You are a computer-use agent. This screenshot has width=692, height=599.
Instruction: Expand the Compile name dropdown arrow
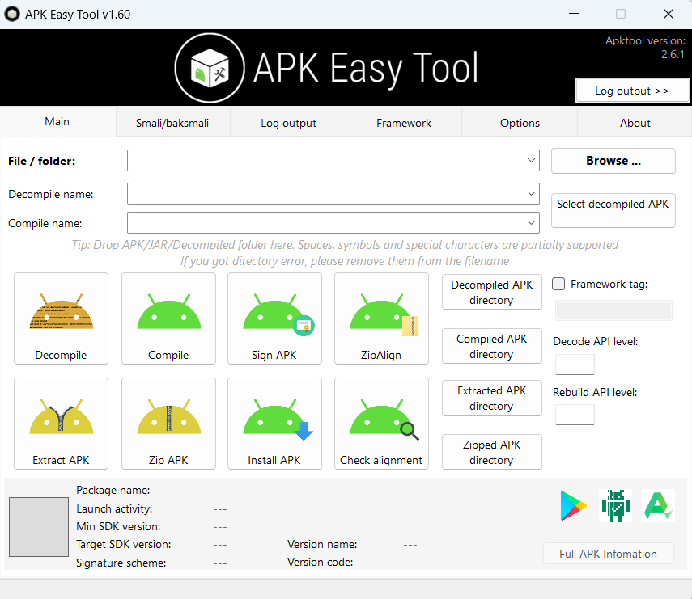point(531,222)
